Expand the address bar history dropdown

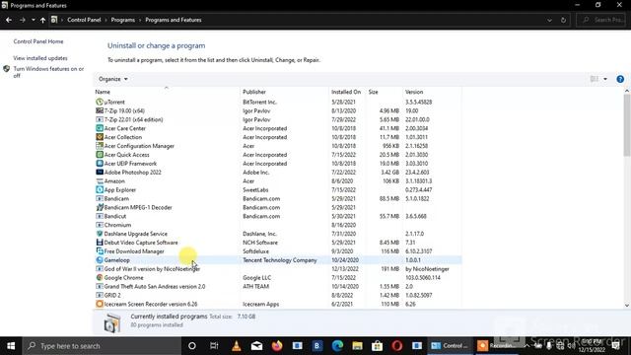(549, 20)
